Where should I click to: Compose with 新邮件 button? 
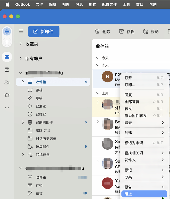point(44,32)
